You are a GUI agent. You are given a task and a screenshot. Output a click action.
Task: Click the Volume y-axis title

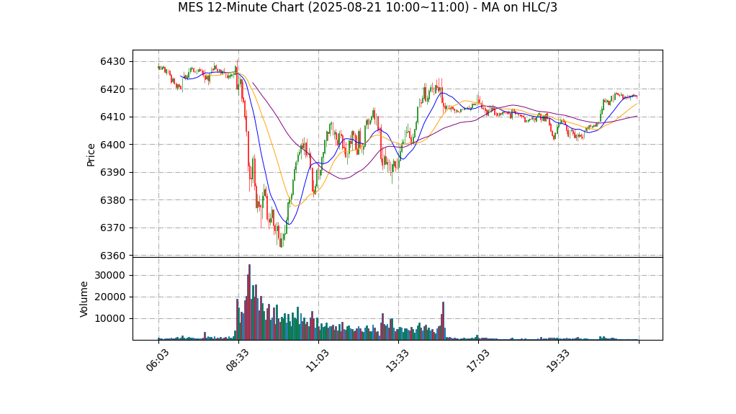tap(84, 299)
